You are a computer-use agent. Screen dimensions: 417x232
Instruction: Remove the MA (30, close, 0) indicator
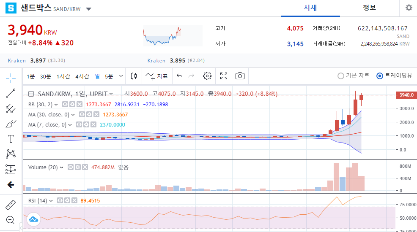coord(96,115)
